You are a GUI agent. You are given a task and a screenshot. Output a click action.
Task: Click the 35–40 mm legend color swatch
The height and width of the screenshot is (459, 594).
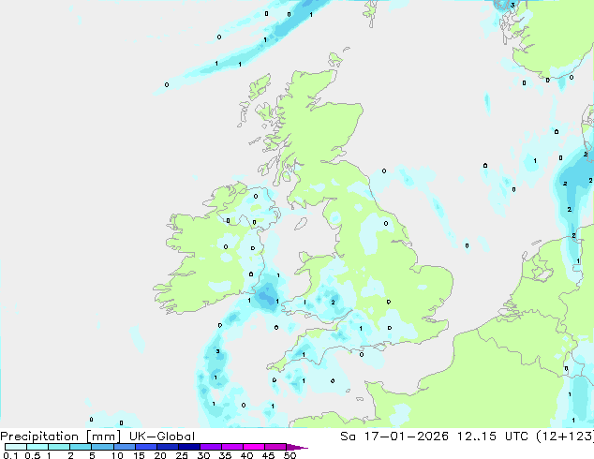pos(232,447)
